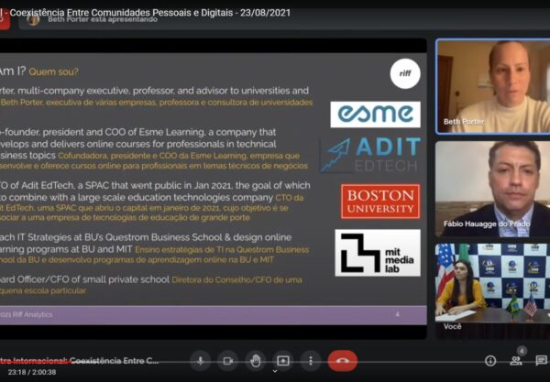Image resolution: width=550 pixels, height=382 pixels.
Task: Click the esme logo on the slide
Action: coord(375,115)
